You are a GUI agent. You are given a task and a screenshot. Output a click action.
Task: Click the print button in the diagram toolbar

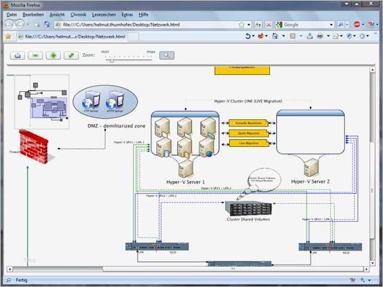[17, 56]
